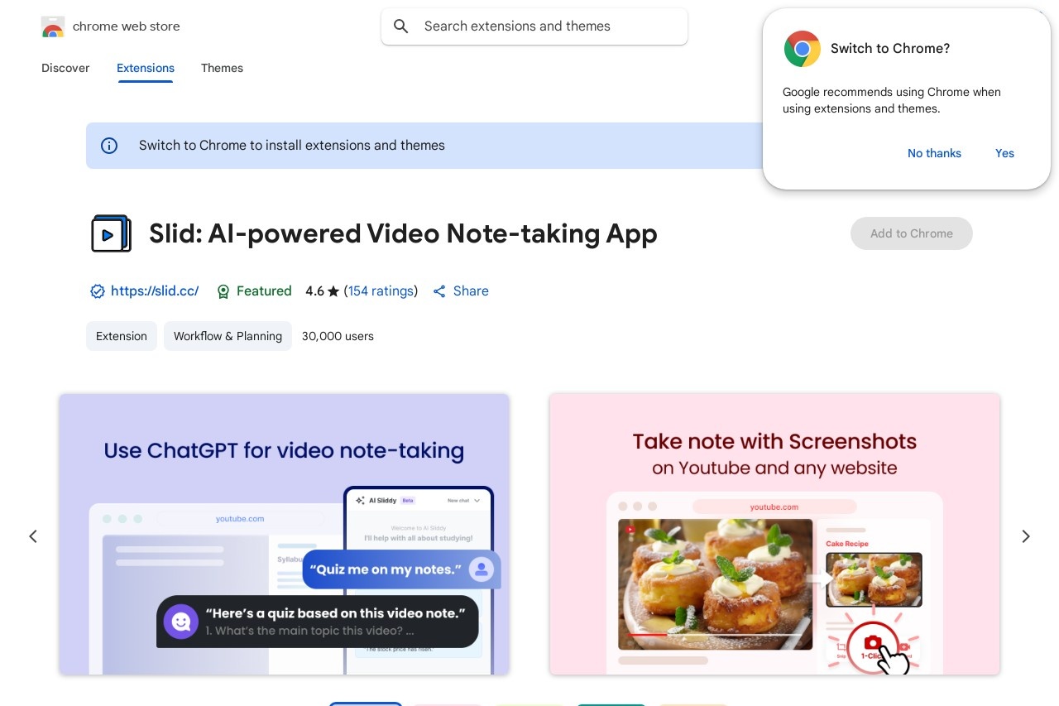
Task: Click the Share icon
Action: pos(439,291)
